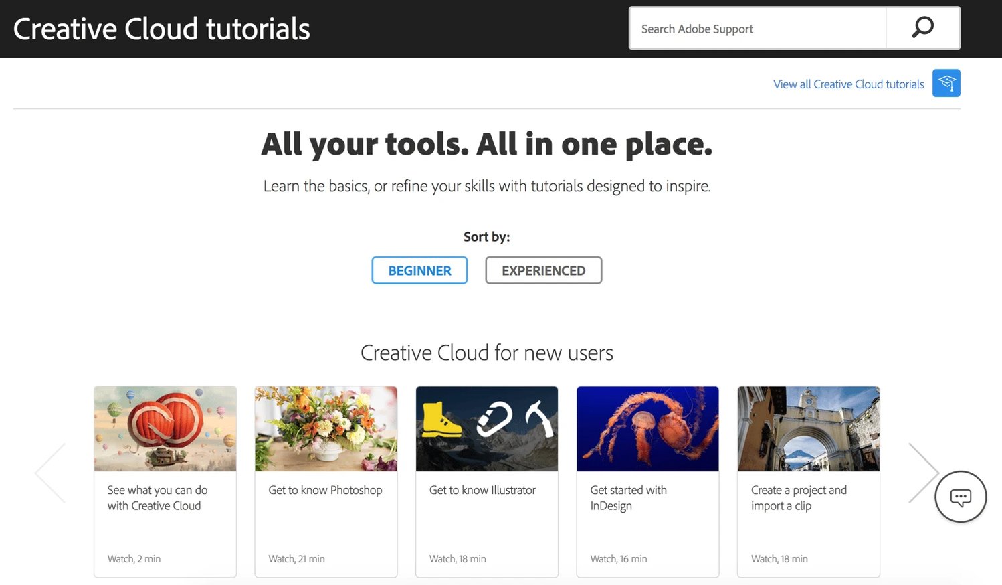The image size is (1002, 585).
Task: Select the BEGINNER sort option
Action: click(419, 270)
